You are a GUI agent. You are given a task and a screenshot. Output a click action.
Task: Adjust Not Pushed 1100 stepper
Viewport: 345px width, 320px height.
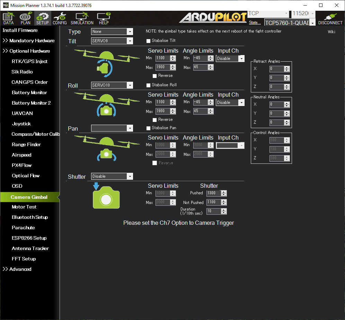click(x=224, y=202)
